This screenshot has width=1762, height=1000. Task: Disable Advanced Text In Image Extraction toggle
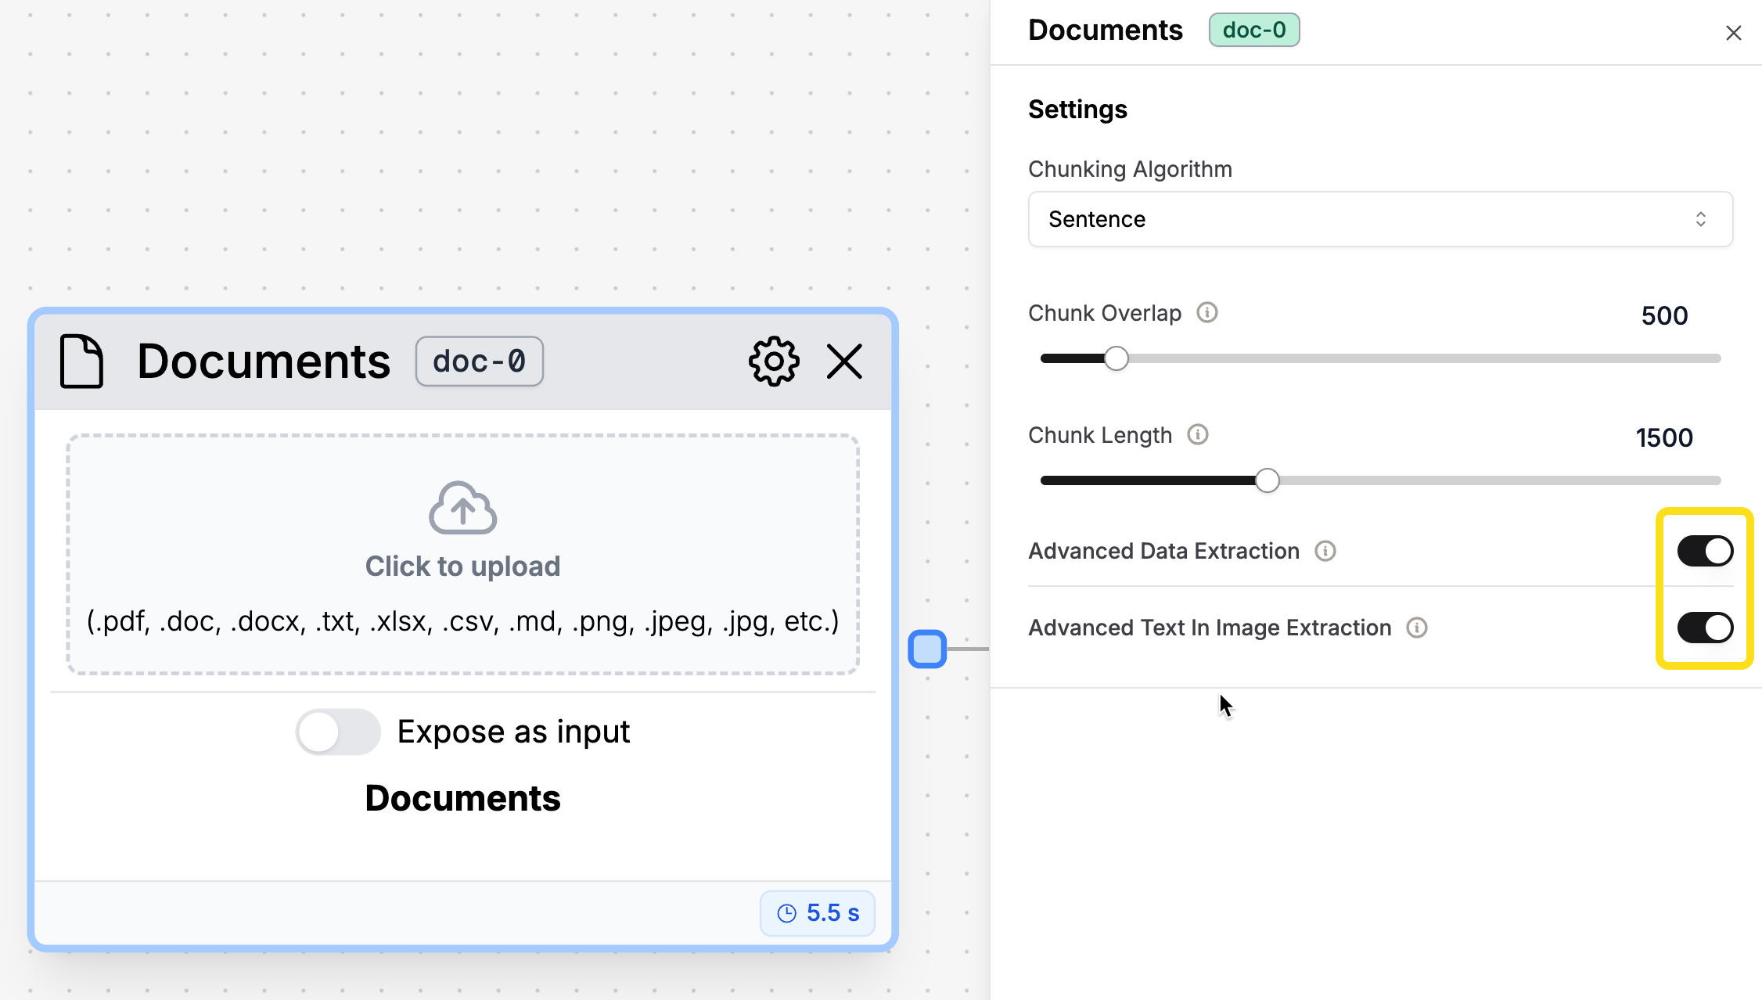point(1706,628)
